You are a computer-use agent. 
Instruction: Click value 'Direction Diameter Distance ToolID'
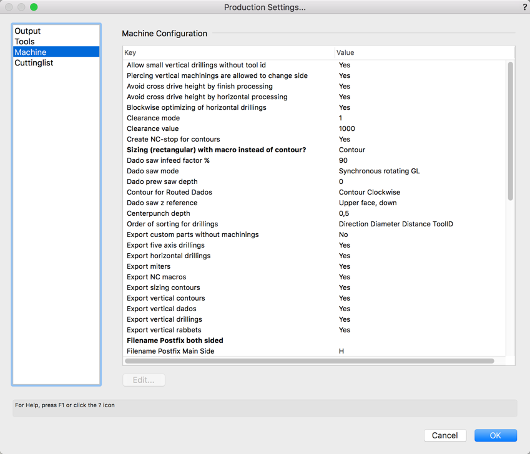pos(396,224)
